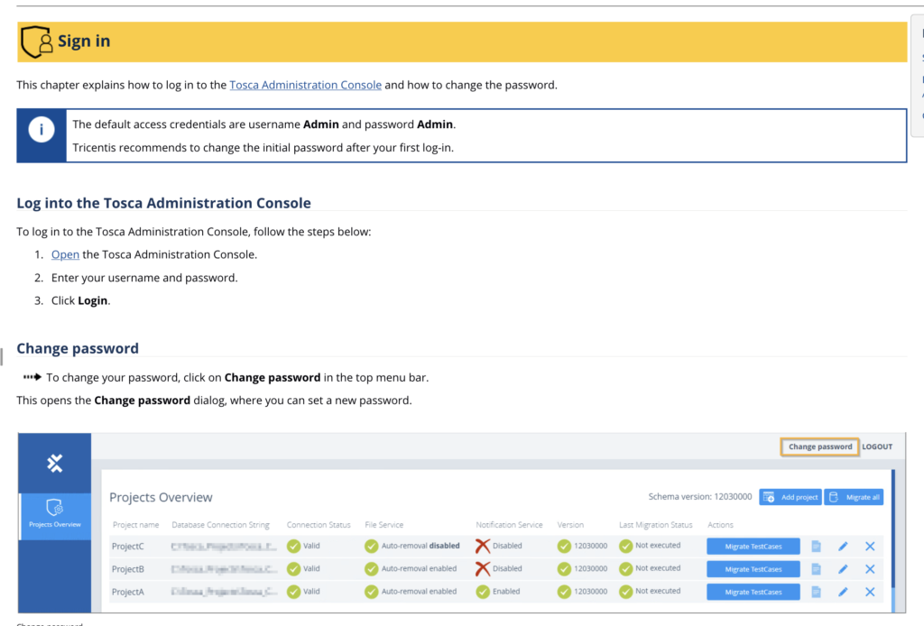Click the Add project button
The image size is (924, 626).
[790, 497]
